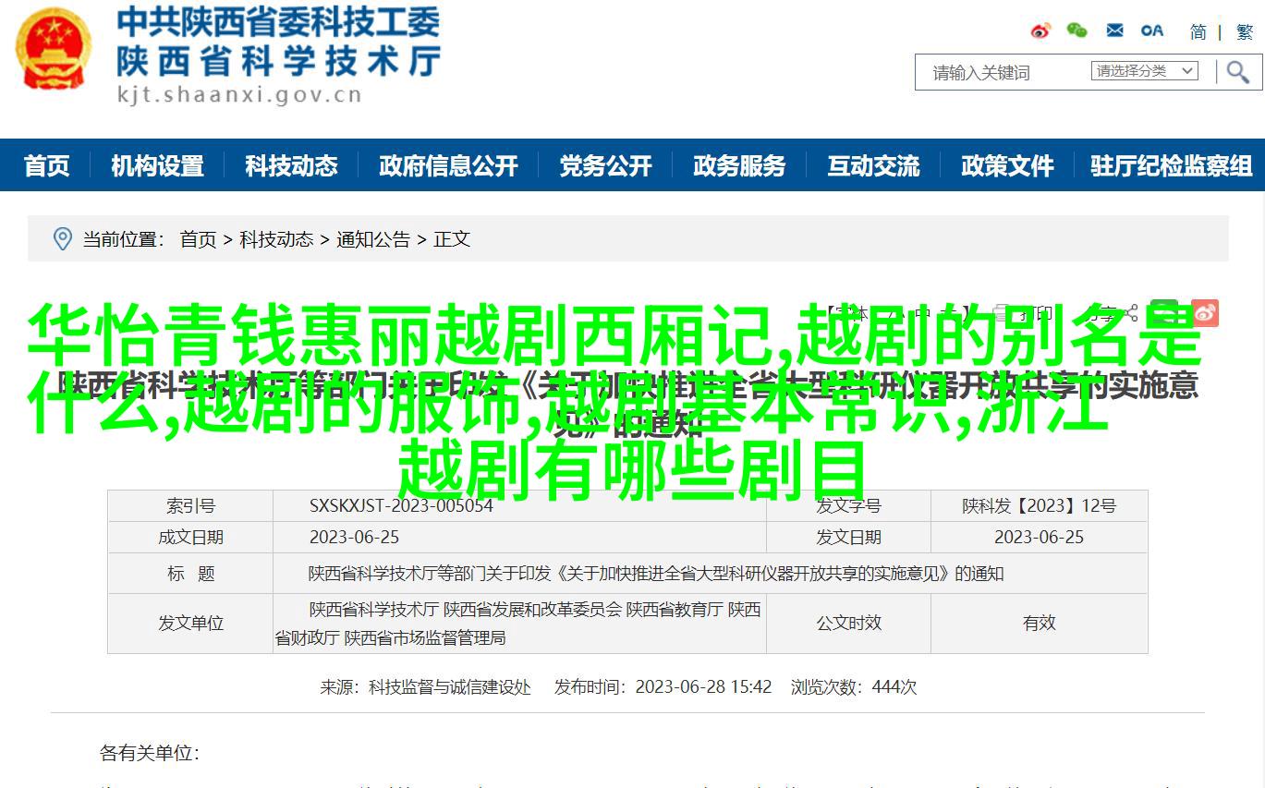Share article via red Weibo share icon
The image size is (1265, 788).
pyautogui.click(x=1205, y=313)
